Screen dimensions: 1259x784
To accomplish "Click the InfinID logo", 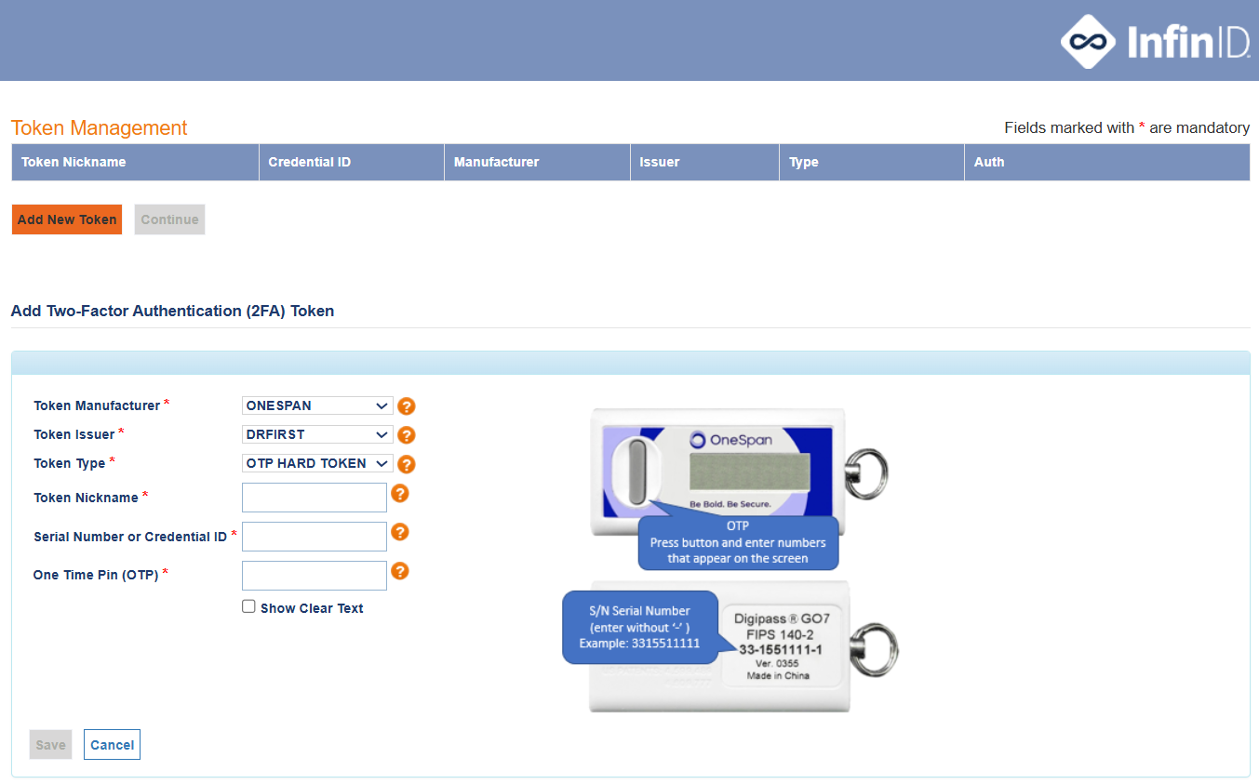I will click(1155, 42).
